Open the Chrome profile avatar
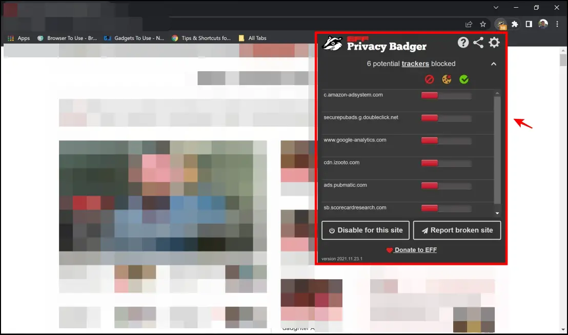Viewport: 568px width, 335px height. (543, 24)
